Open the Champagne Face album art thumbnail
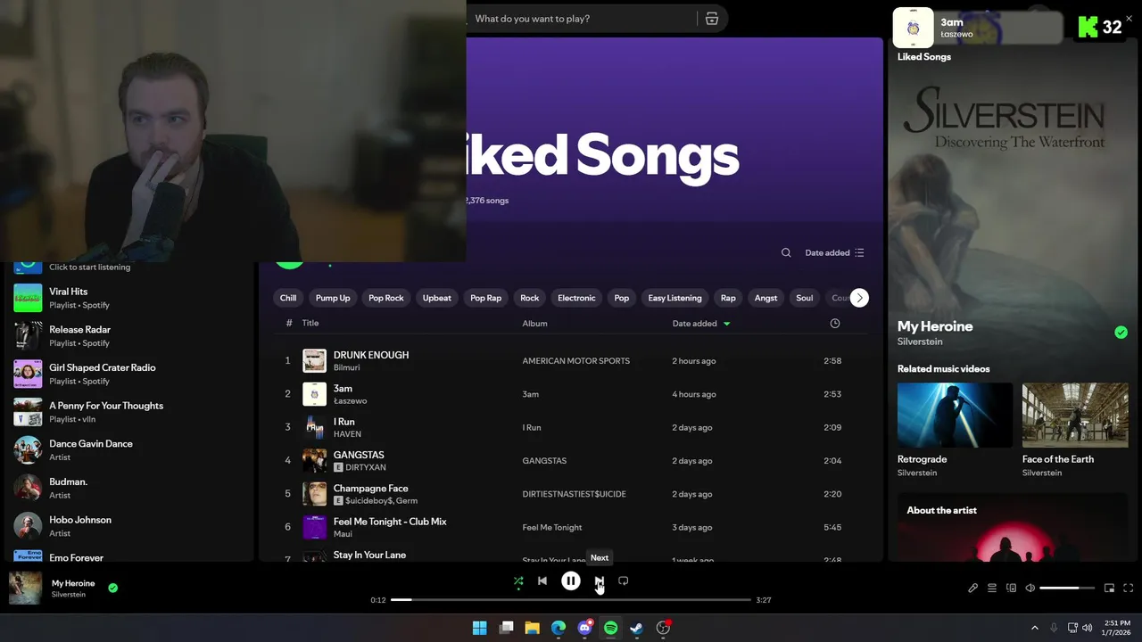This screenshot has width=1142, height=642. 315,494
